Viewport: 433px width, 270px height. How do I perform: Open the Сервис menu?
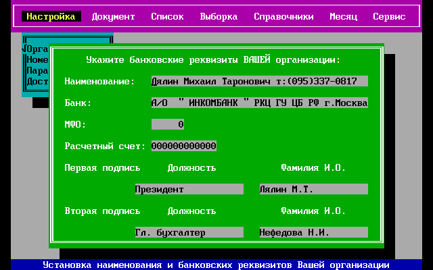tap(389, 16)
